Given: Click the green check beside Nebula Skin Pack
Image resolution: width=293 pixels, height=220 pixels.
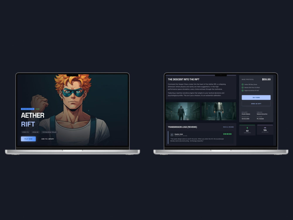Looking at the screenshot, I should click(x=243, y=87).
